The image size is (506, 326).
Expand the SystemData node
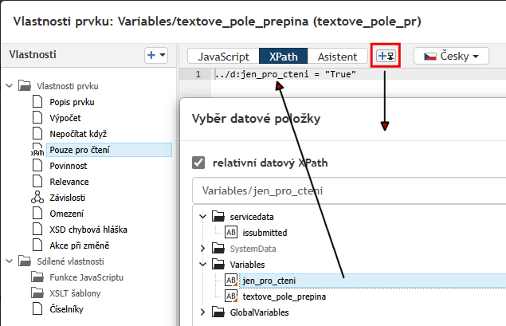[x=202, y=248]
